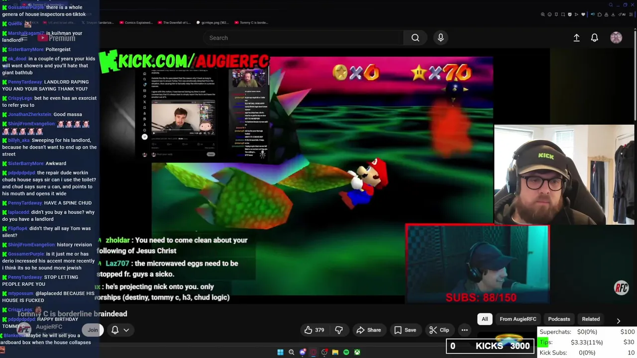Viewport: 637px width, 358px height.
Task: Open the three-dot more actions menu
Action: [464, 330]
